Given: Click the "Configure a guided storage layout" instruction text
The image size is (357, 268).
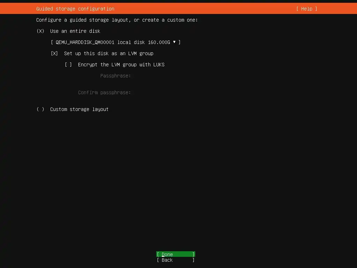Looking at the screenshot, I should (117, 20).
